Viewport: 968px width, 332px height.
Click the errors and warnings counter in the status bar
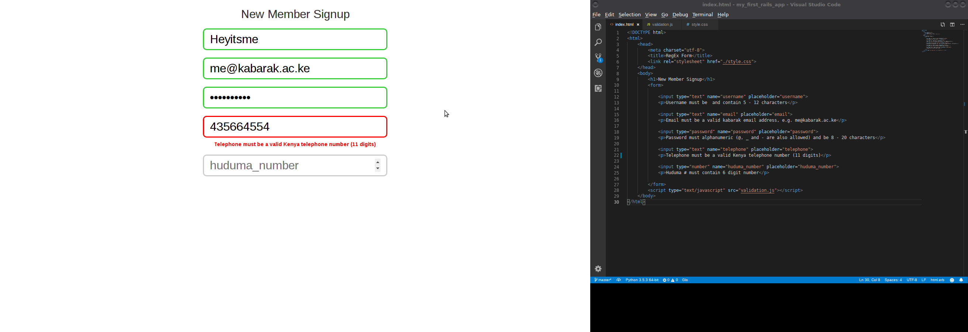click(670, 280)
